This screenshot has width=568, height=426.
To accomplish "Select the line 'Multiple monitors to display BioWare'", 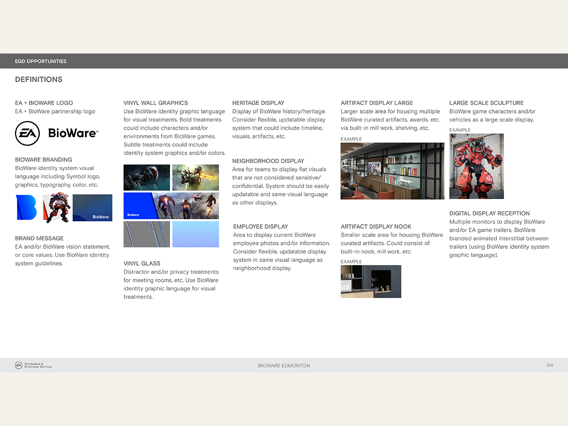I will coord(497,222).
